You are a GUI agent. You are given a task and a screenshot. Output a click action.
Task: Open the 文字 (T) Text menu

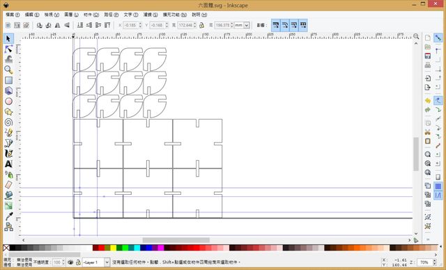point(131,15)
